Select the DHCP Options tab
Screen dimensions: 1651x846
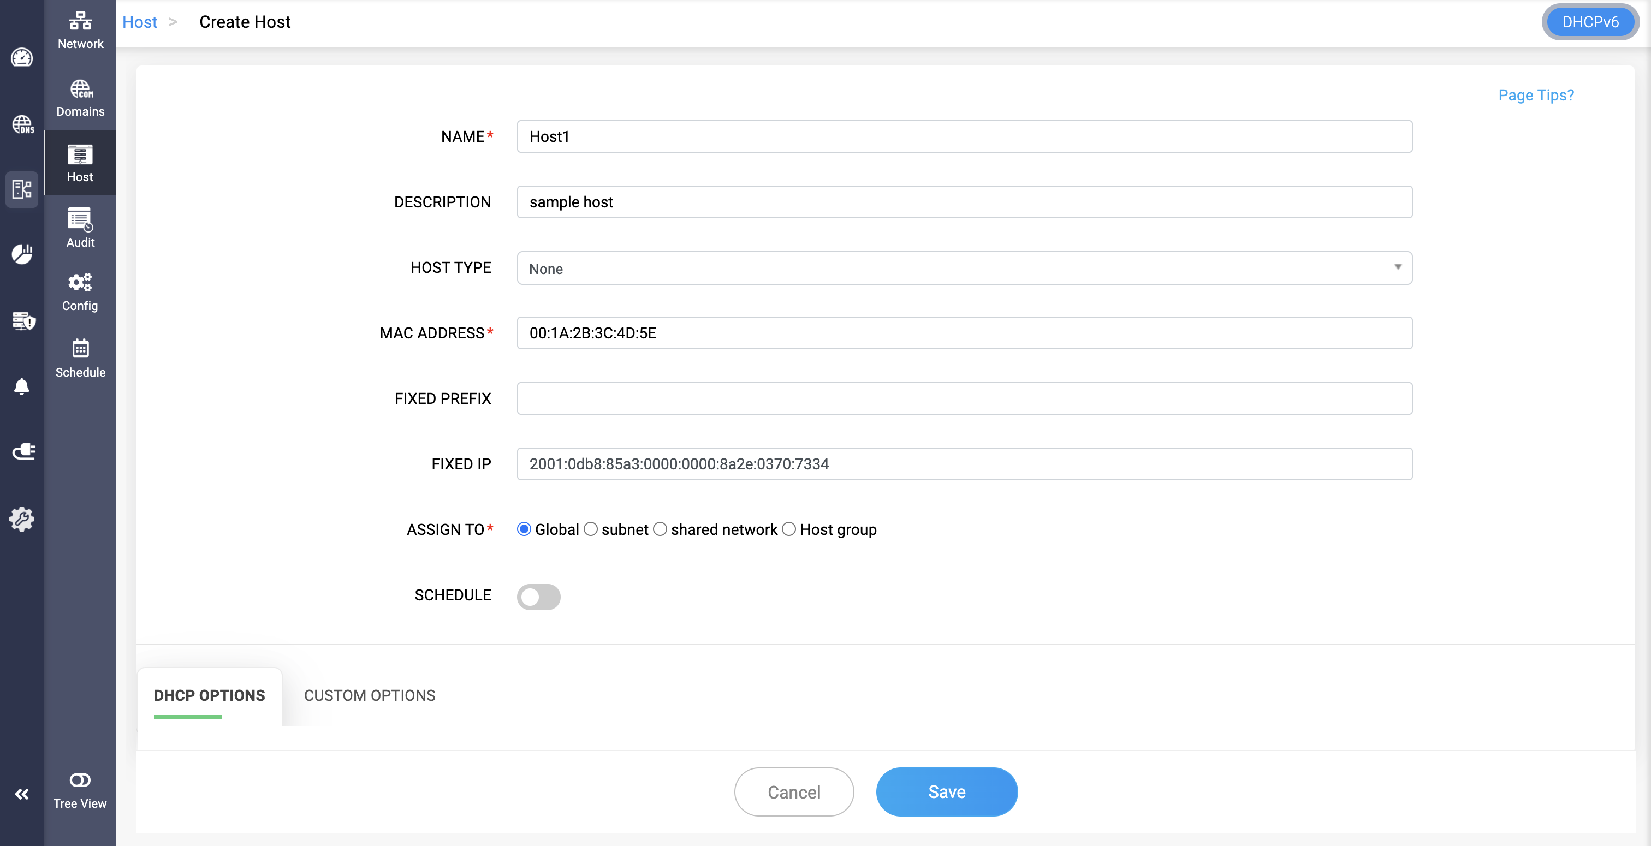pos(209,695)
